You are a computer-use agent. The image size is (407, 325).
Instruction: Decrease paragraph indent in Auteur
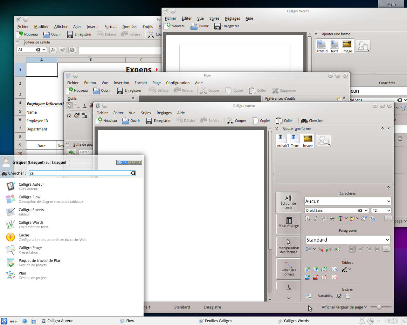(321, 249)
